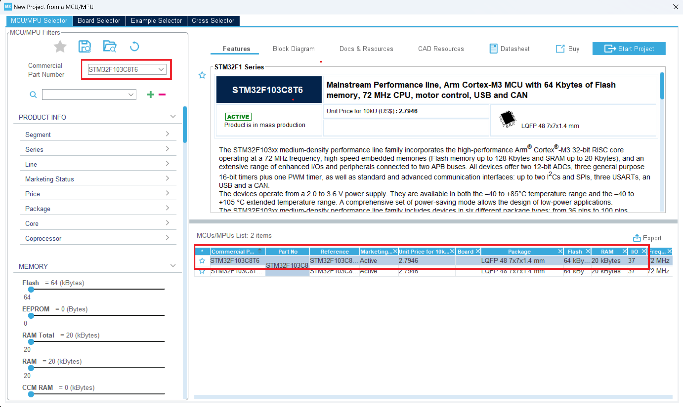Click the search magnifier icon
The width and height of the screenshot is (683, 407).
click(x=33, y=95)
